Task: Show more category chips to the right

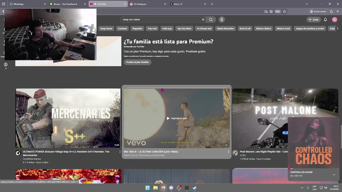Action: click(337, 29)
